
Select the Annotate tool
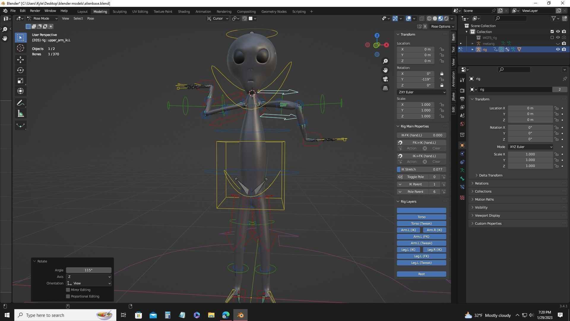pyautogui.click(x=20, y=103)
